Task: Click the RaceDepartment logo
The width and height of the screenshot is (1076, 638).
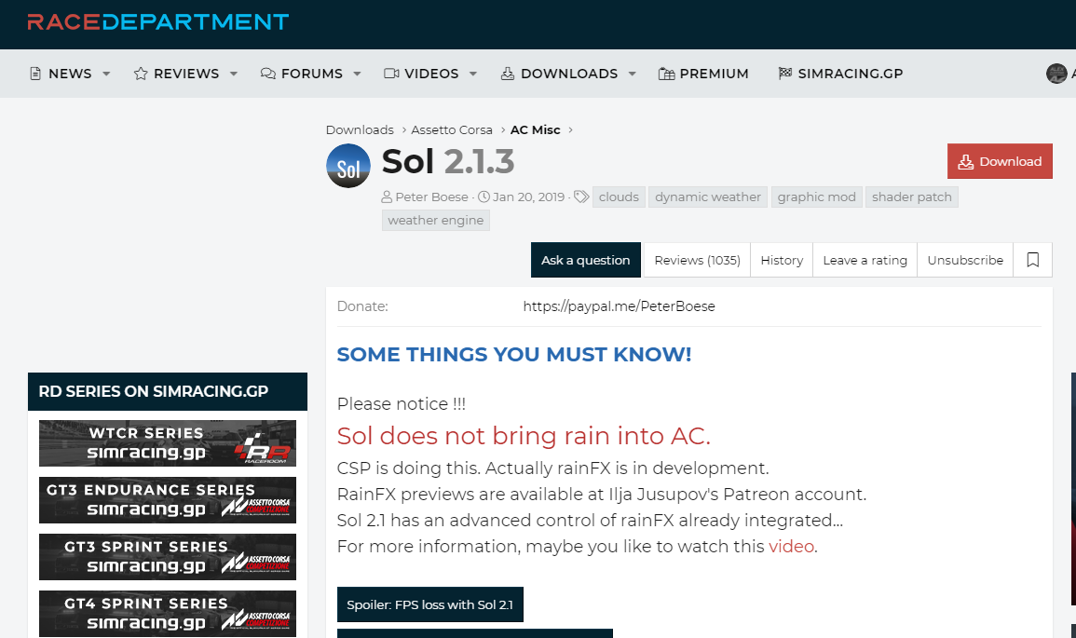Action: [x=157, y=22]
